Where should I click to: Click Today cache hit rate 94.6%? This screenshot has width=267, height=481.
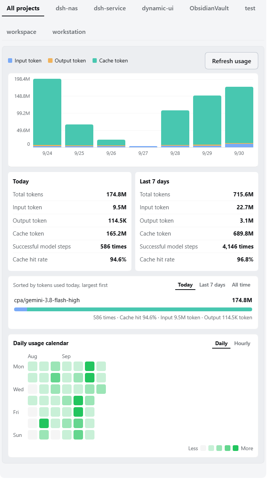pos(118,260)
